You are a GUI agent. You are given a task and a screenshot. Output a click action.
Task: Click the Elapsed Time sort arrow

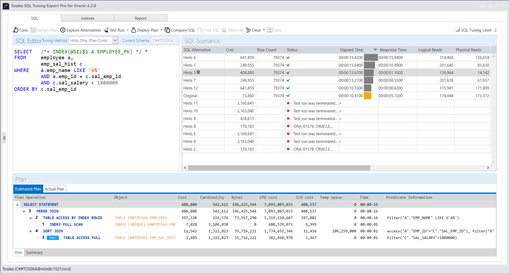click(375, 50)
